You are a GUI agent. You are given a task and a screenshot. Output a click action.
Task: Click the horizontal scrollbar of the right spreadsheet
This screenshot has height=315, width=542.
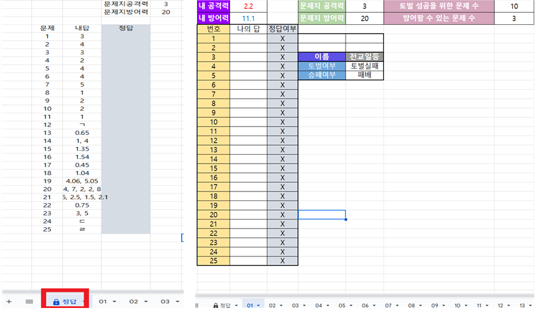click(365, 296)
